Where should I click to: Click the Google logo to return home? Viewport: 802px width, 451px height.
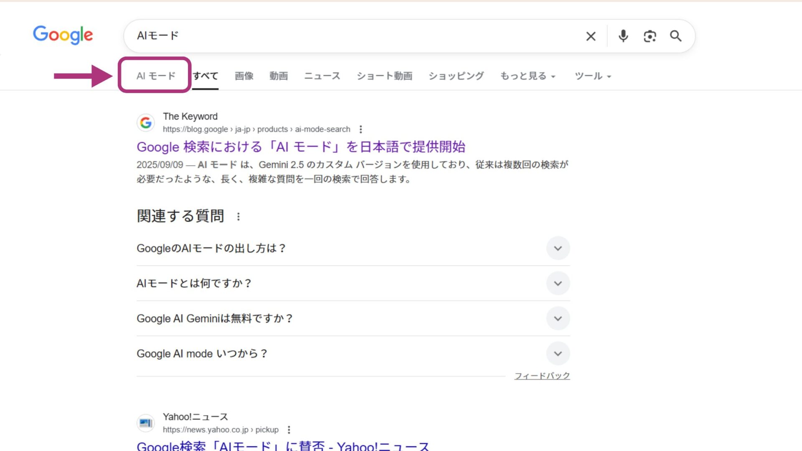pos(63,35)
